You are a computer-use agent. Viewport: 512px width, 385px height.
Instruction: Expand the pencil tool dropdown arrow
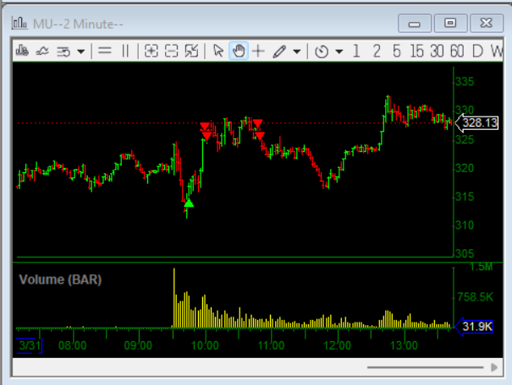coord(297,52)
